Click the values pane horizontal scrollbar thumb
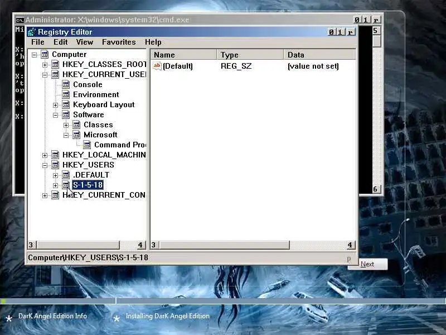The width and height of the screenshot is (446, 335). tap(225, 245)
